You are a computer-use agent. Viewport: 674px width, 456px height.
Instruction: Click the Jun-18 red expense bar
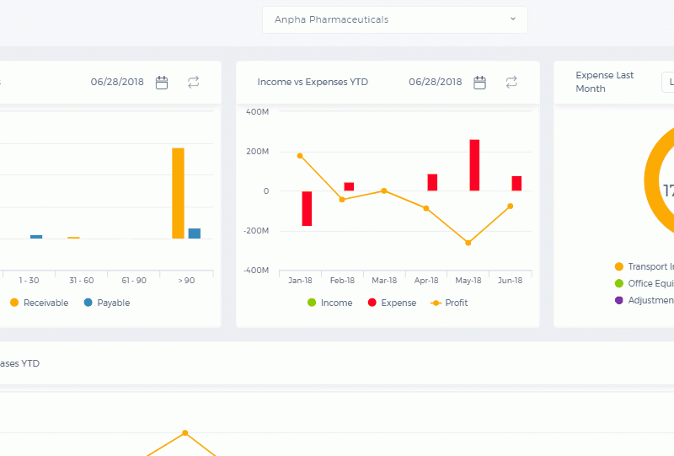tap(516, 183)
